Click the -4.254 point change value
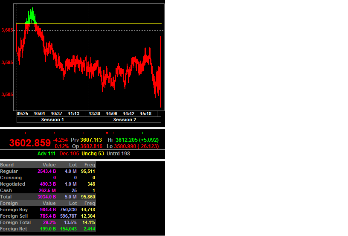The width and height of the screenshot is (348, 236). coord(61,140)
